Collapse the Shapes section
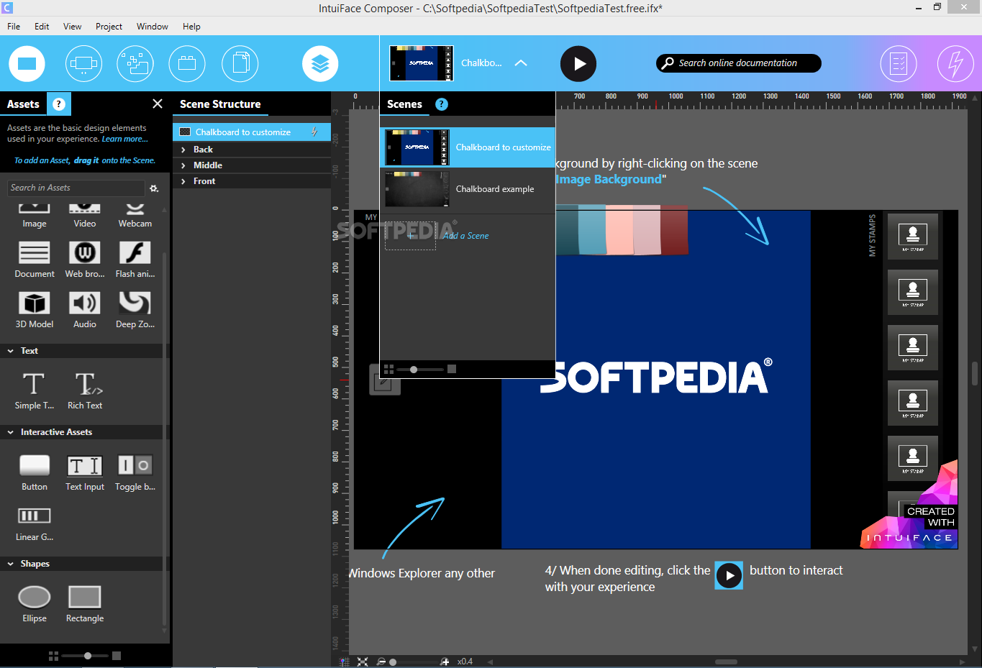This screenshot has width=982, height=668. 11,564
